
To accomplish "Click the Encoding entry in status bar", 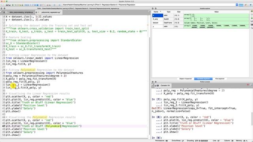I will pos(197,140).
